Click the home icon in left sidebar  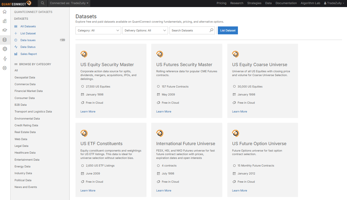[5, 12]
